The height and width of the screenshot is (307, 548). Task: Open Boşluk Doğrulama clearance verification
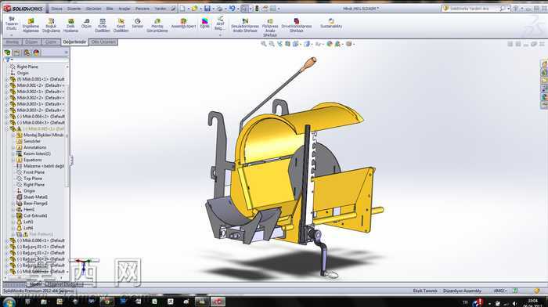[51, 26]
